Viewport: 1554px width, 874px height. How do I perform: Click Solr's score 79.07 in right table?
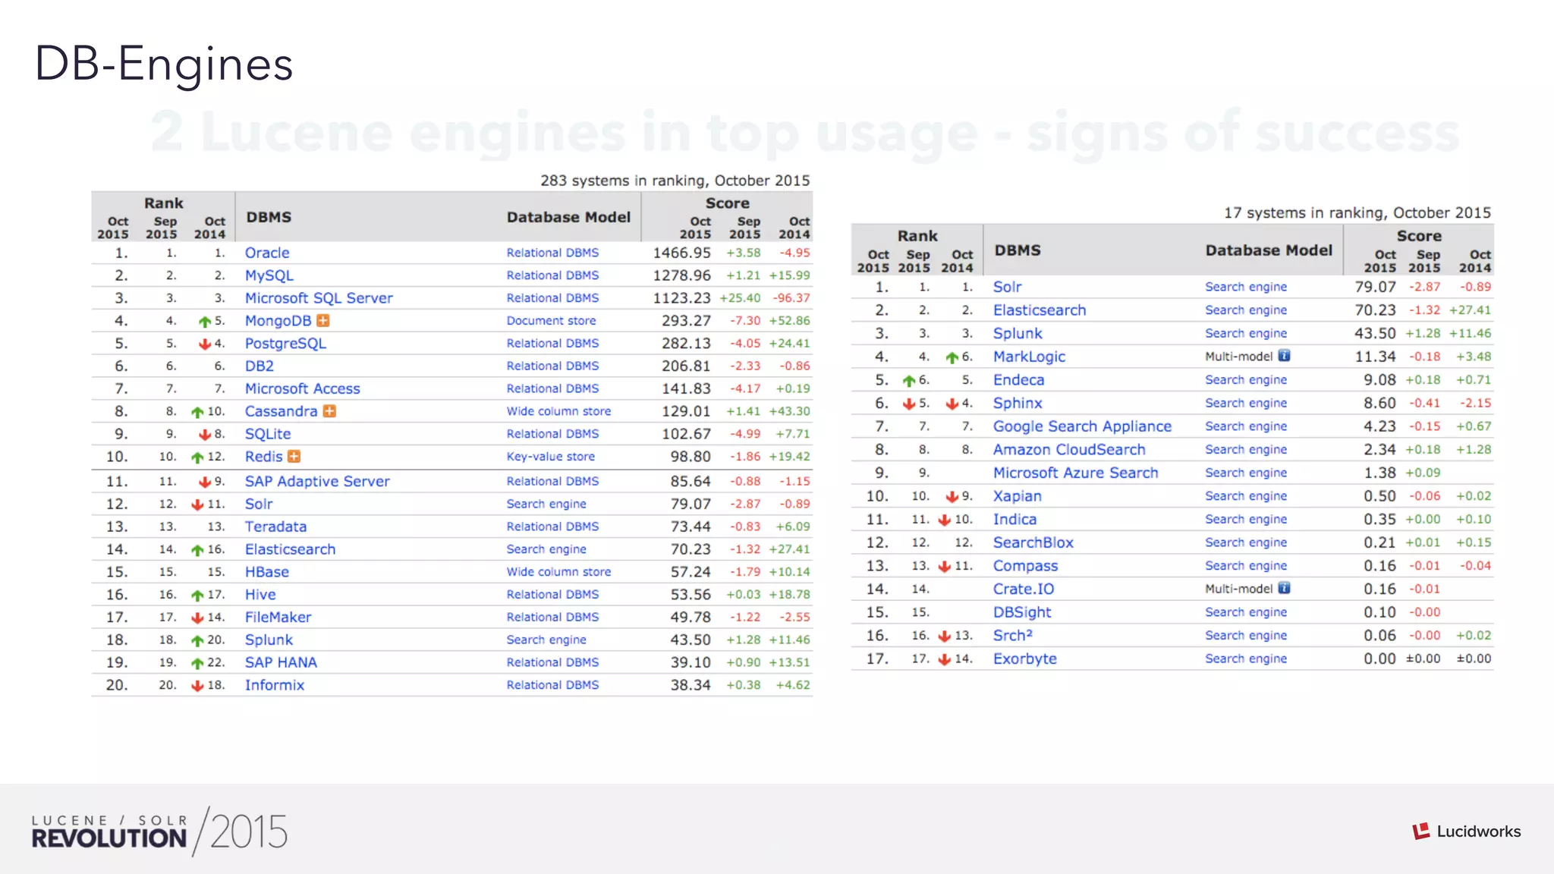pos(1375,287)
